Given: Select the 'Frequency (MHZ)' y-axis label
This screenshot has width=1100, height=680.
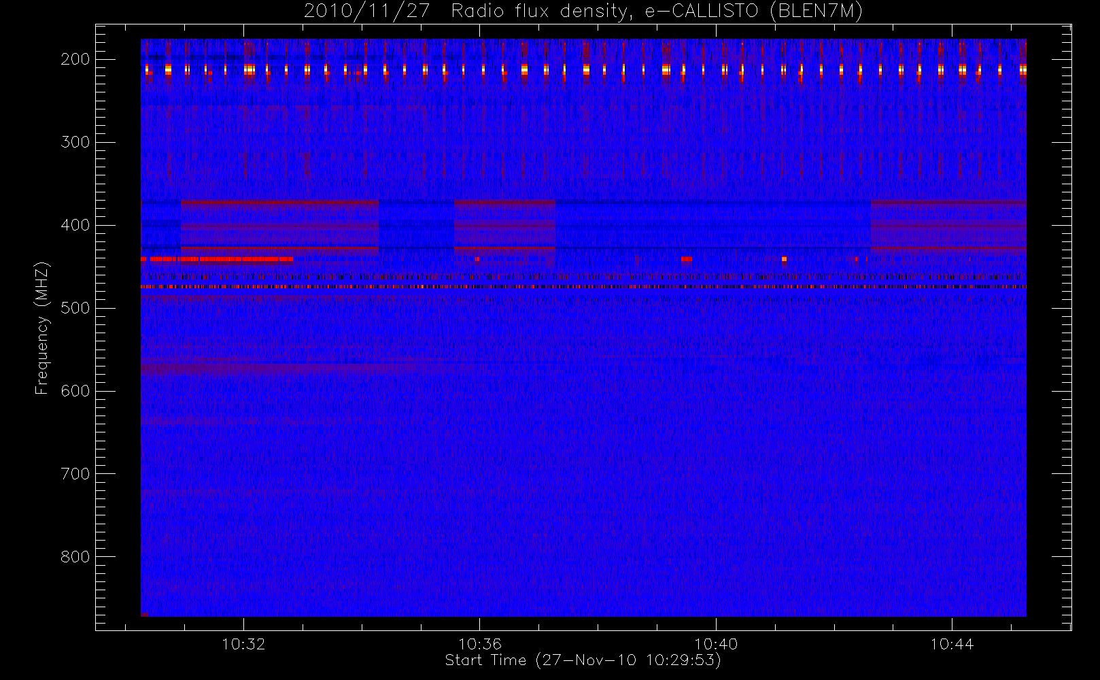Looking at the screenshot, I should coord(42,328).
